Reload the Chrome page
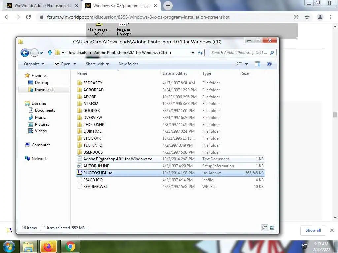This screenshot has width=338, height=253. (28, 17)
